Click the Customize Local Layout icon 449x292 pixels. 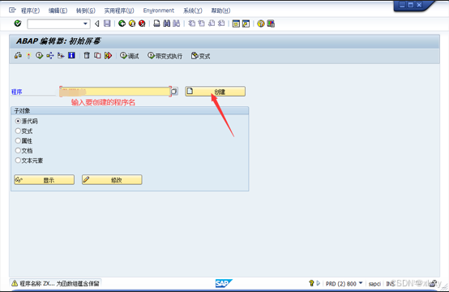tap(271, 24)
